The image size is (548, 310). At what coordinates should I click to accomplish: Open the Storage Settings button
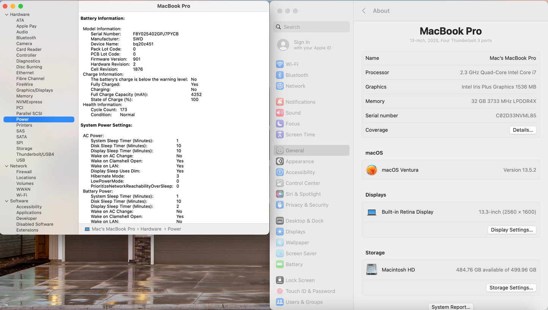pyautogui.click(x=511, y=288)
